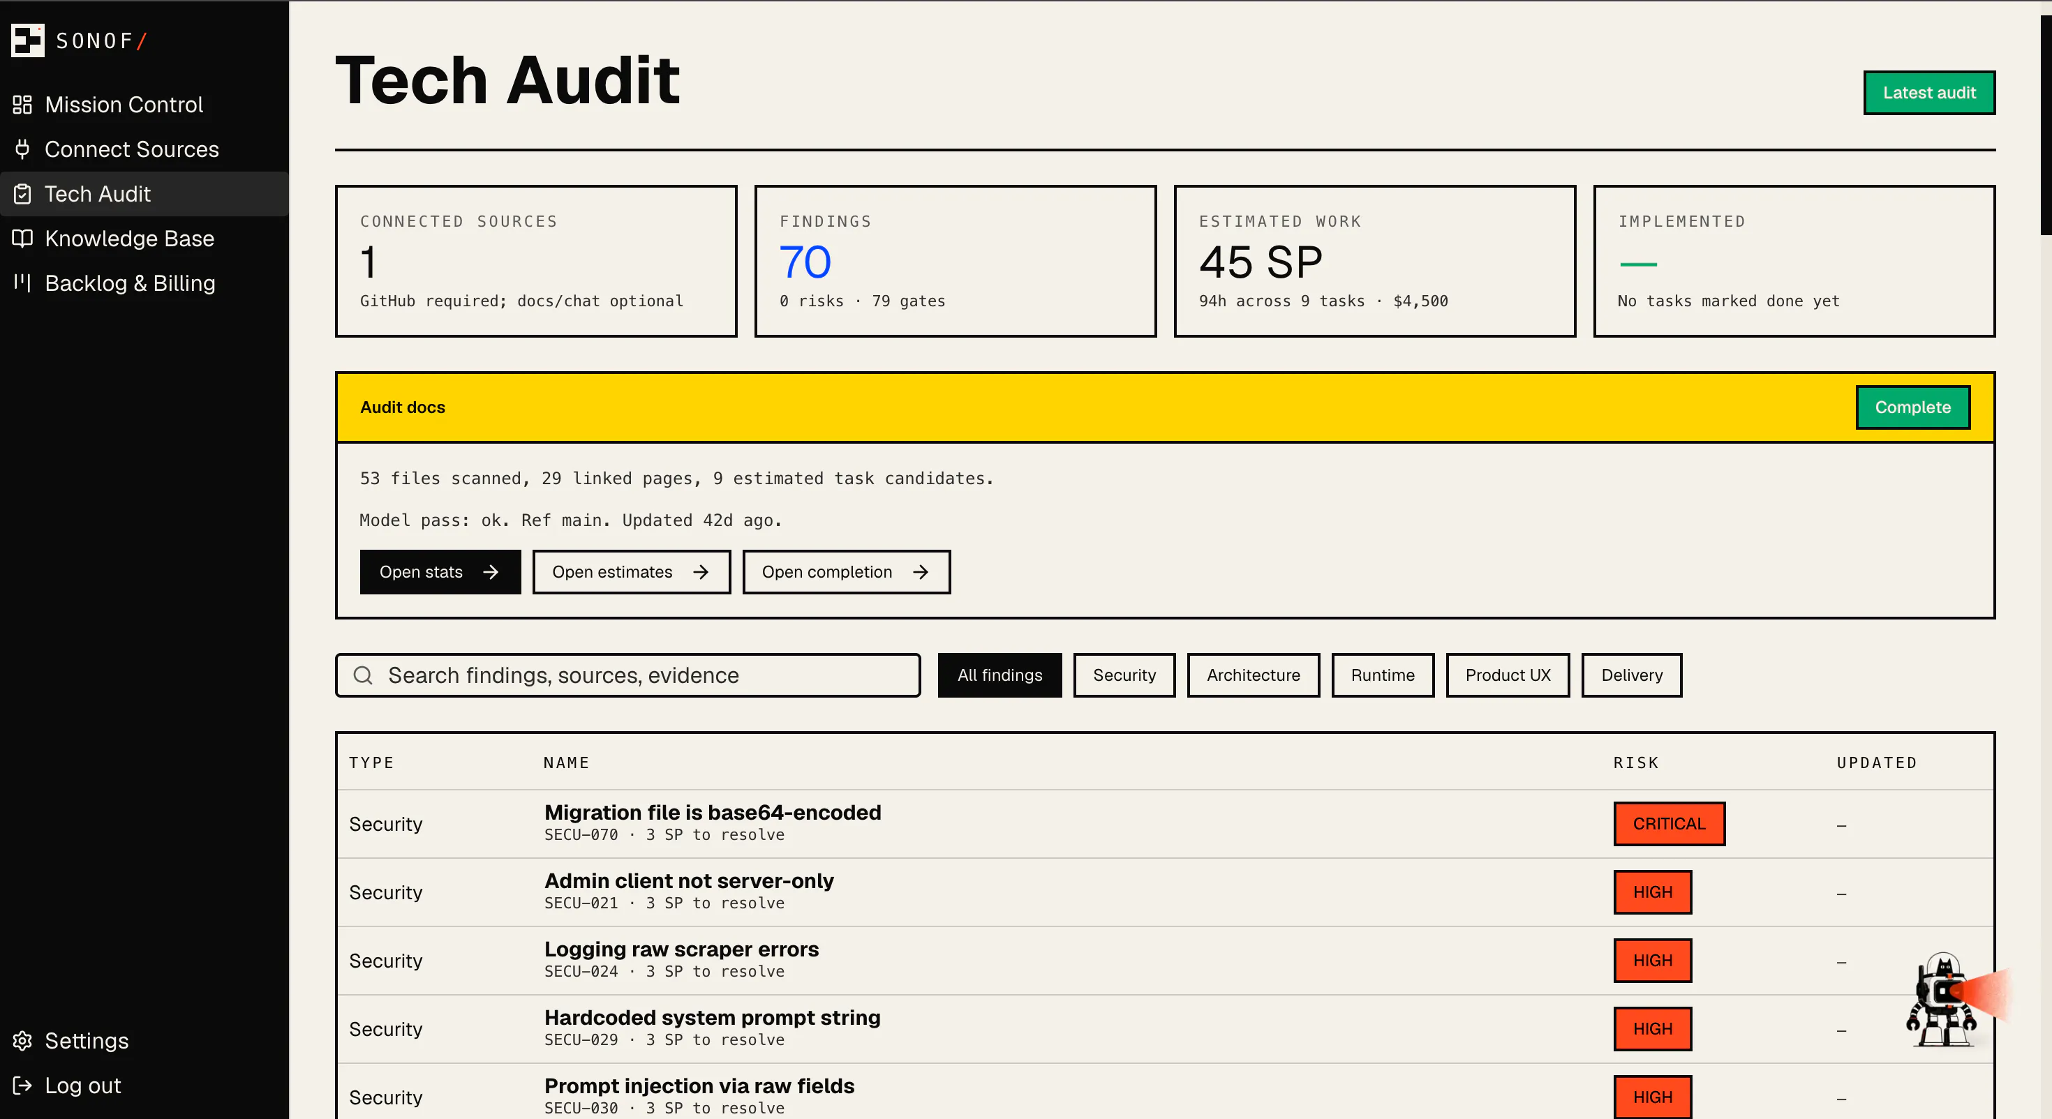Screen dimensions: 2052x1119
Task: Click the Audit docs yellow header
Action: pyautogui.click(x=1165, y=407)
